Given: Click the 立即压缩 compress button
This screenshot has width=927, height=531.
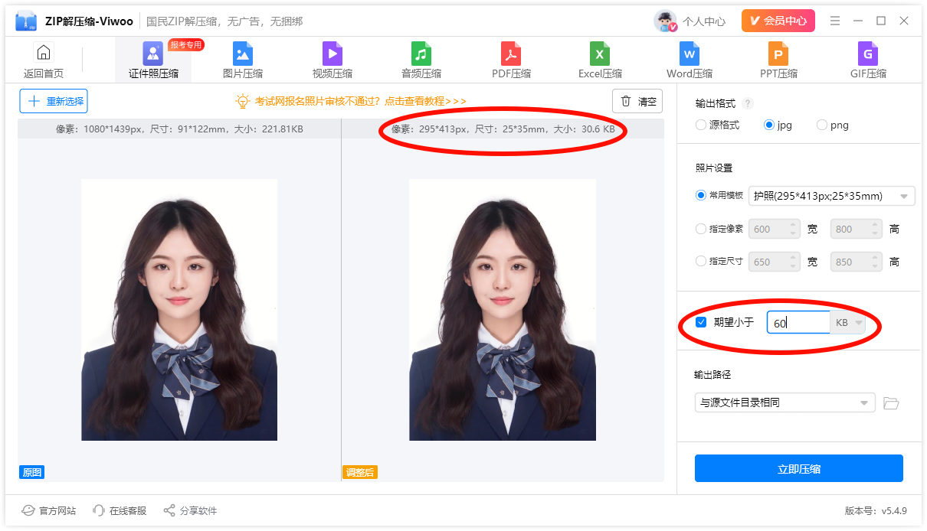Looking at the screenshot, I should point(799,468).
